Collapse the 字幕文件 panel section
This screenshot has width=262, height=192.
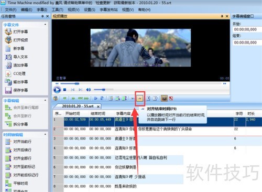pos(46,24)
